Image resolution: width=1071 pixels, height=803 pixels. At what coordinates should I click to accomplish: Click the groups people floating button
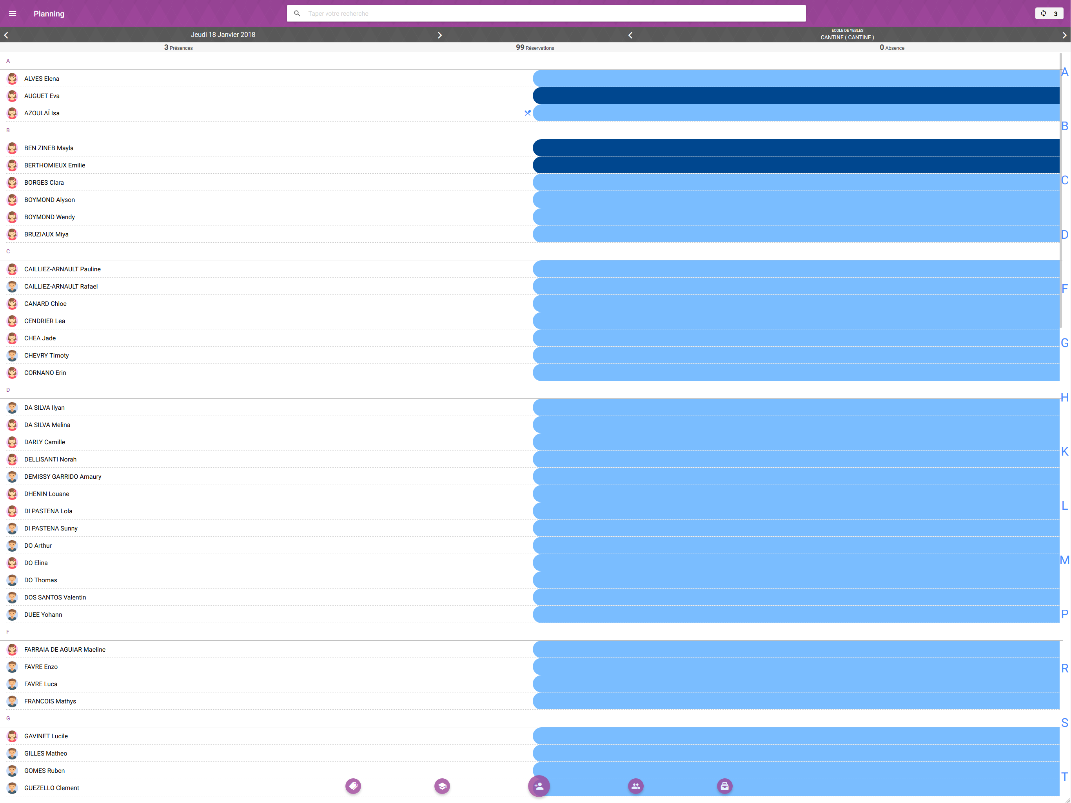[636, 786]
